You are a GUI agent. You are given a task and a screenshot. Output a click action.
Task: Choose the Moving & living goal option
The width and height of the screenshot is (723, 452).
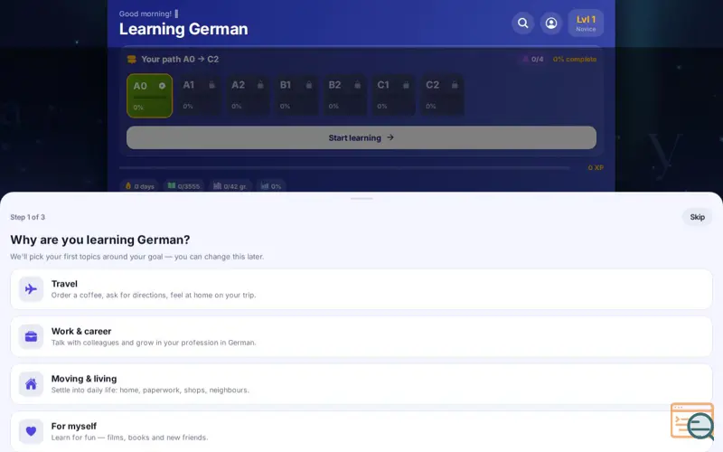click(x=361, y=384)
